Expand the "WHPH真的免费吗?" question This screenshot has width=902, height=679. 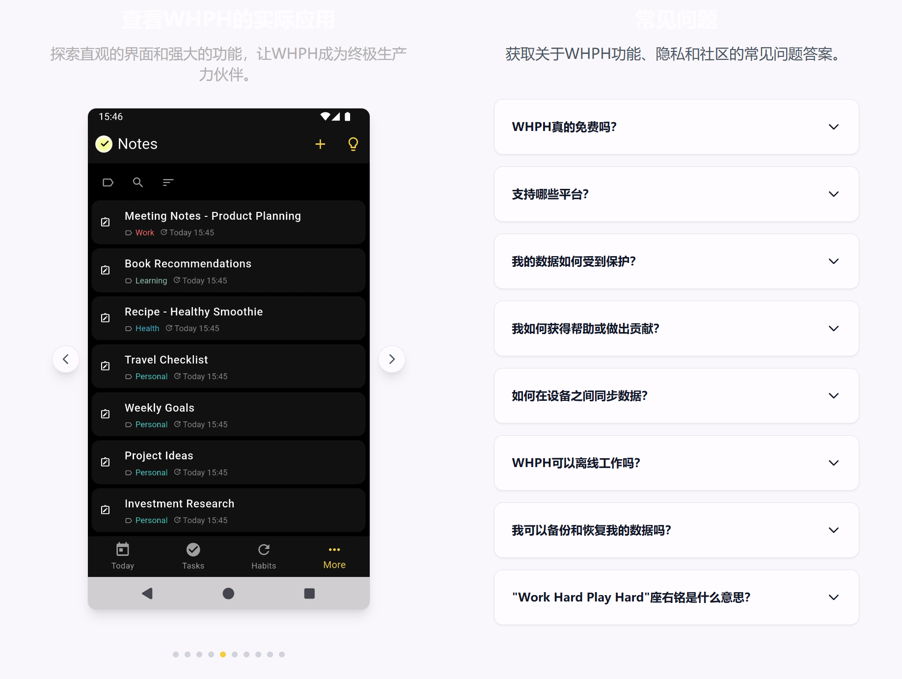click(x=676, y=127)
